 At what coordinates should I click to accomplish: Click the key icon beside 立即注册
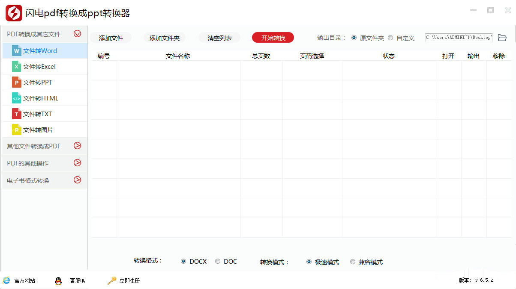point(111,281)
